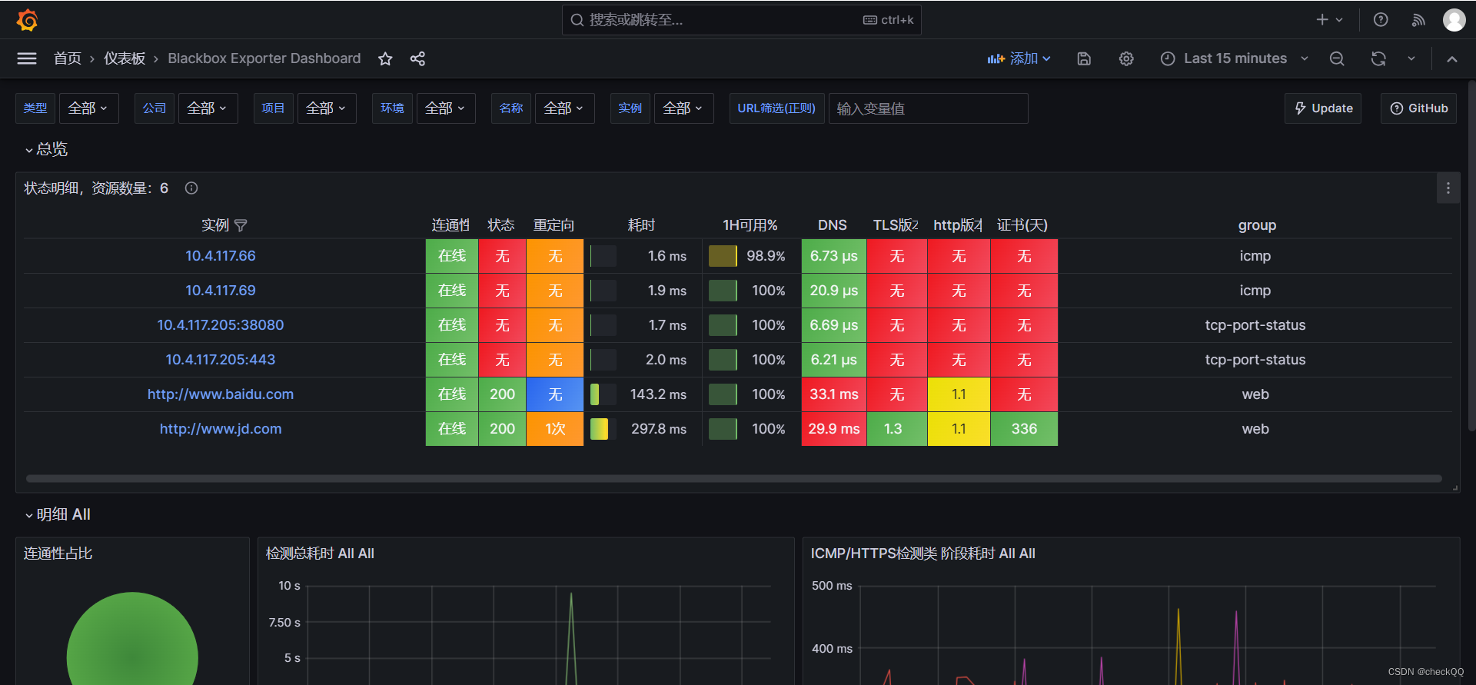1476x685 pixels.
Task: Click the Update button
Action: tap(1323, 108)
